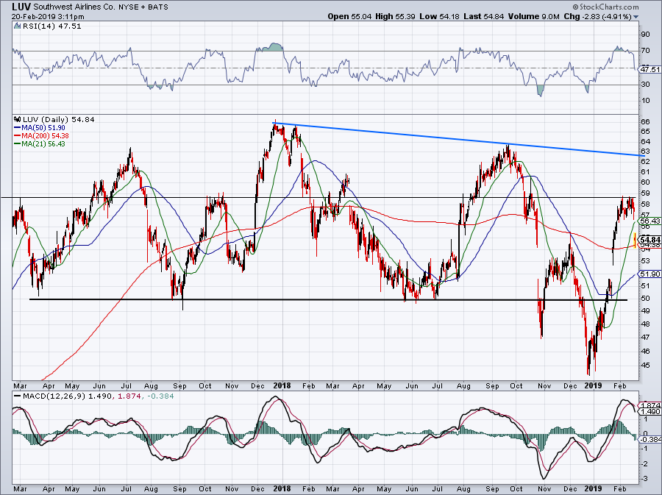The image size is (662, 495).
Task: Click the candlestick icon beside LUV (Daily)
Action: 18,119
